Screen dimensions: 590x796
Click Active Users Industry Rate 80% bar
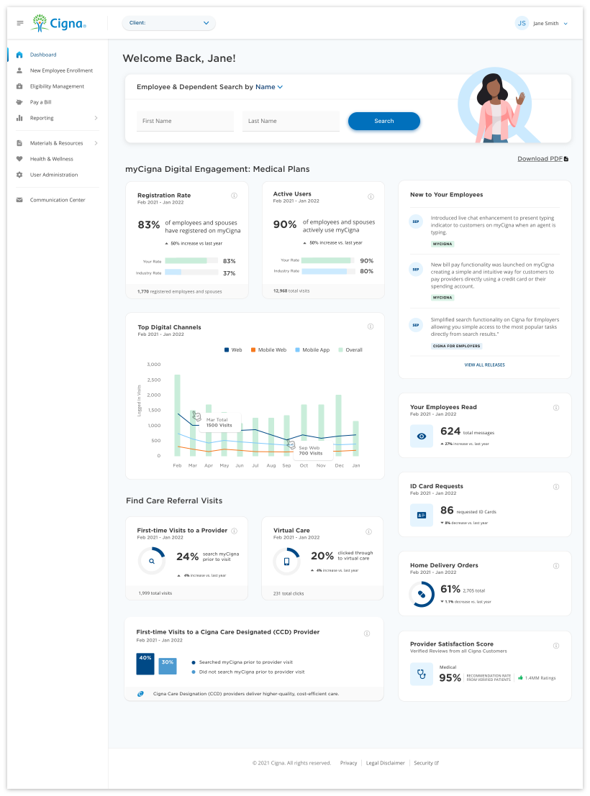point(328,272)
